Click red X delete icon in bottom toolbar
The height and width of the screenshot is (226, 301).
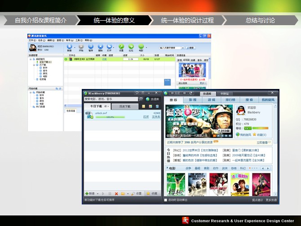coord(116,194)
